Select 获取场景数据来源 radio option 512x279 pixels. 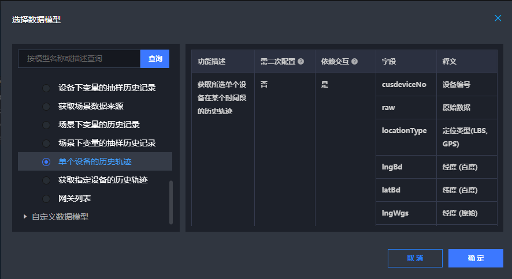click(x=46, y=106)
